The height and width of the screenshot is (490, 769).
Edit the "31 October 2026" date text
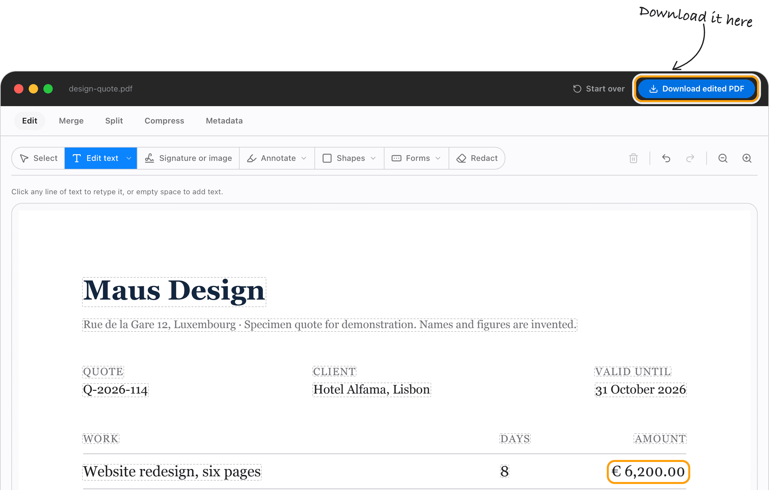click(x=641, y=390)
